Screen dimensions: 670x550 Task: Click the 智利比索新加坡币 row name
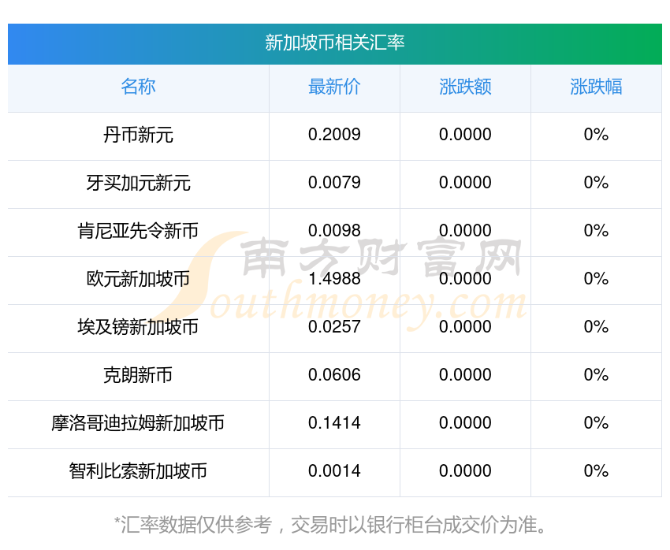point(138,471)
